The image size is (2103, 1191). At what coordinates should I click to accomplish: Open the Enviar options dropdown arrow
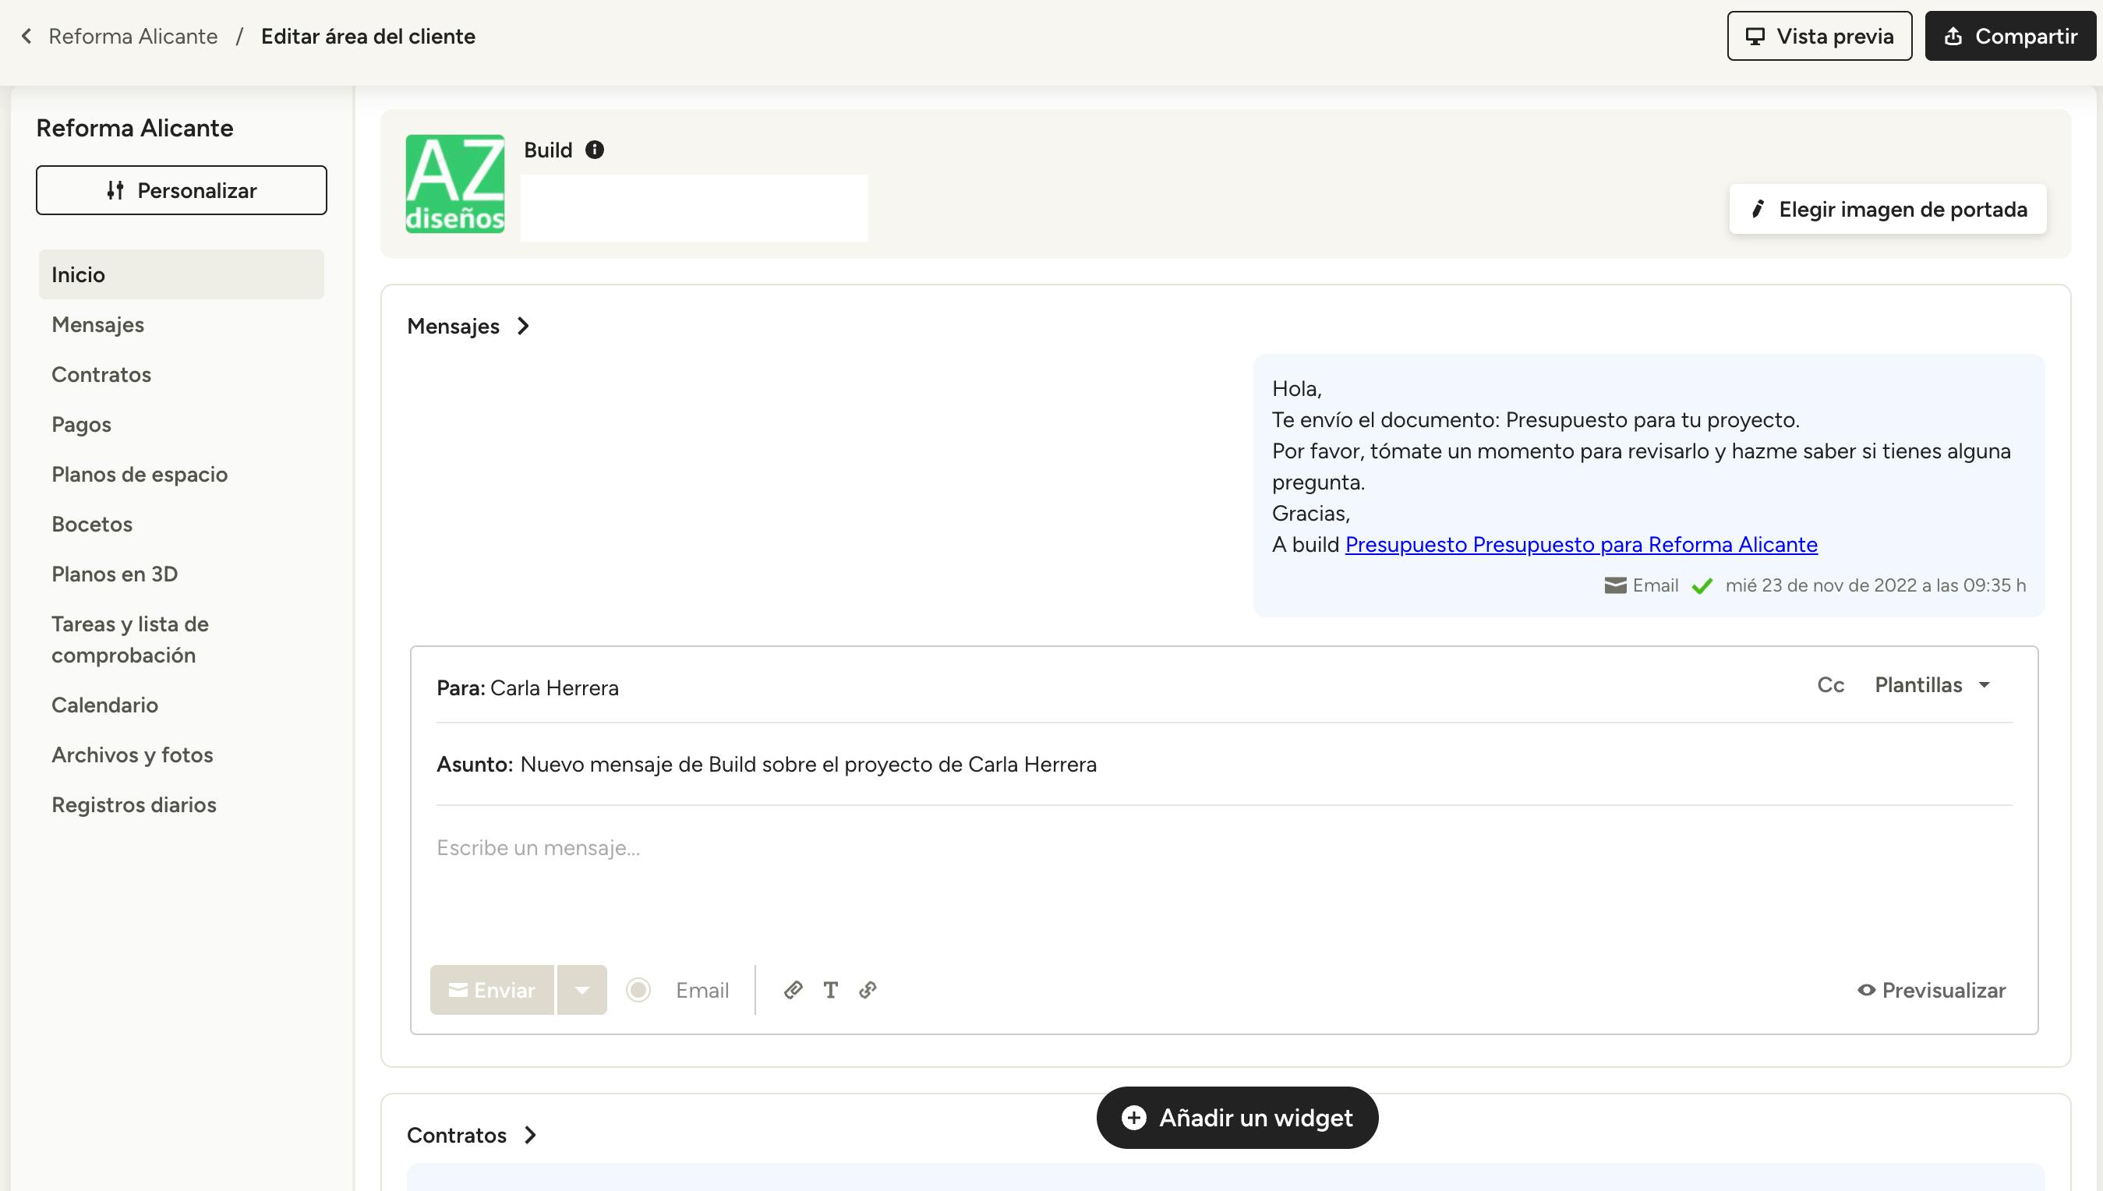tap(581, 991)
